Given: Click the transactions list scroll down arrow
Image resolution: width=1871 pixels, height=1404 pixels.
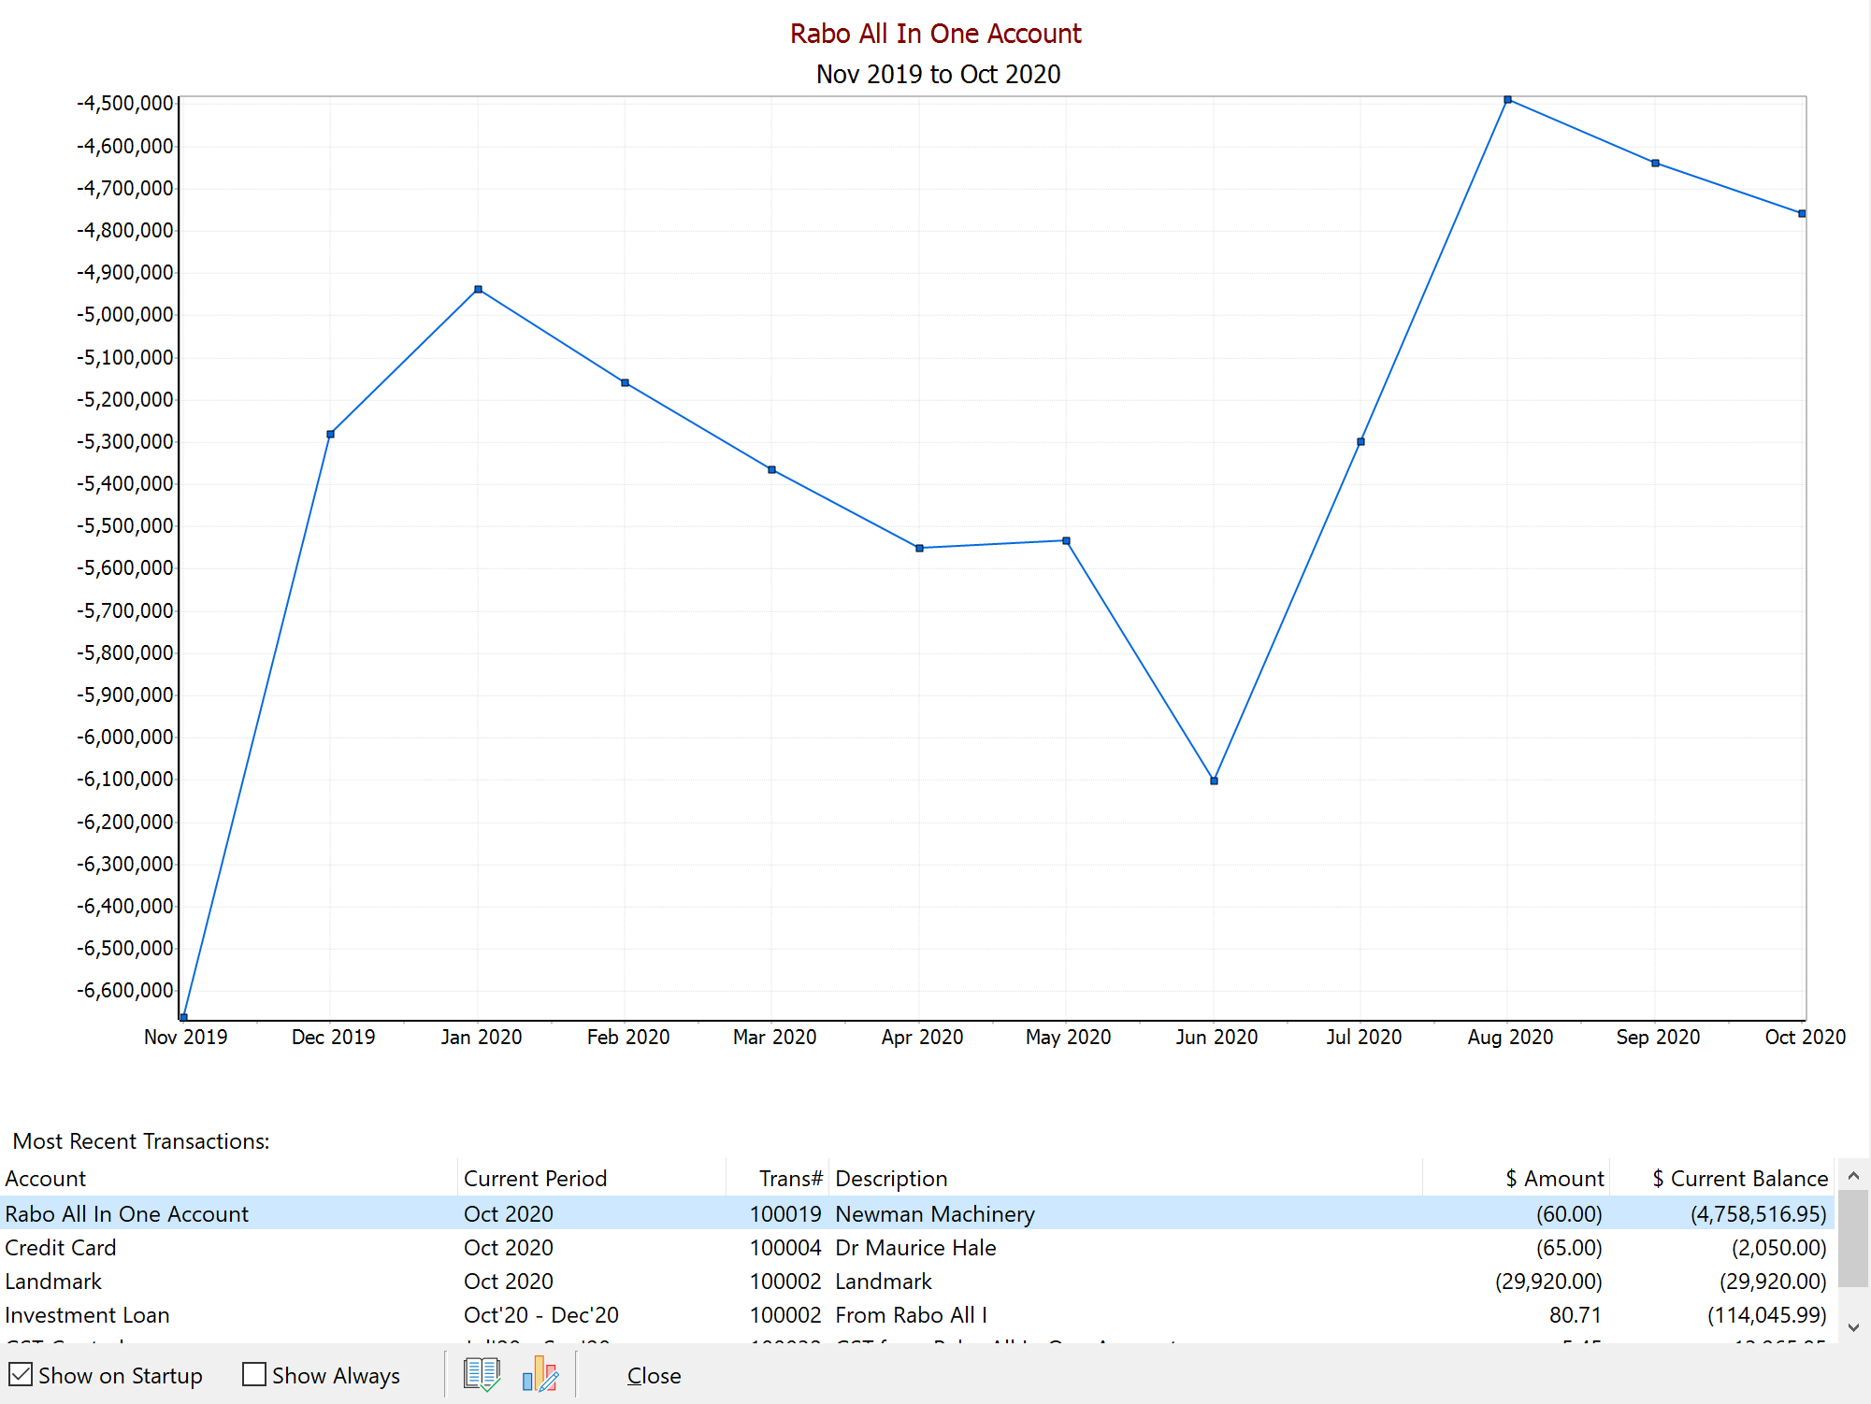Looking at the screenshot, I should pyautogui.click(x=1853, y=1327).
